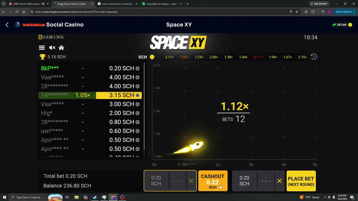Open site location permission icon
The width and height of the screenshot is (358, 201).
[x=291, y=12]
